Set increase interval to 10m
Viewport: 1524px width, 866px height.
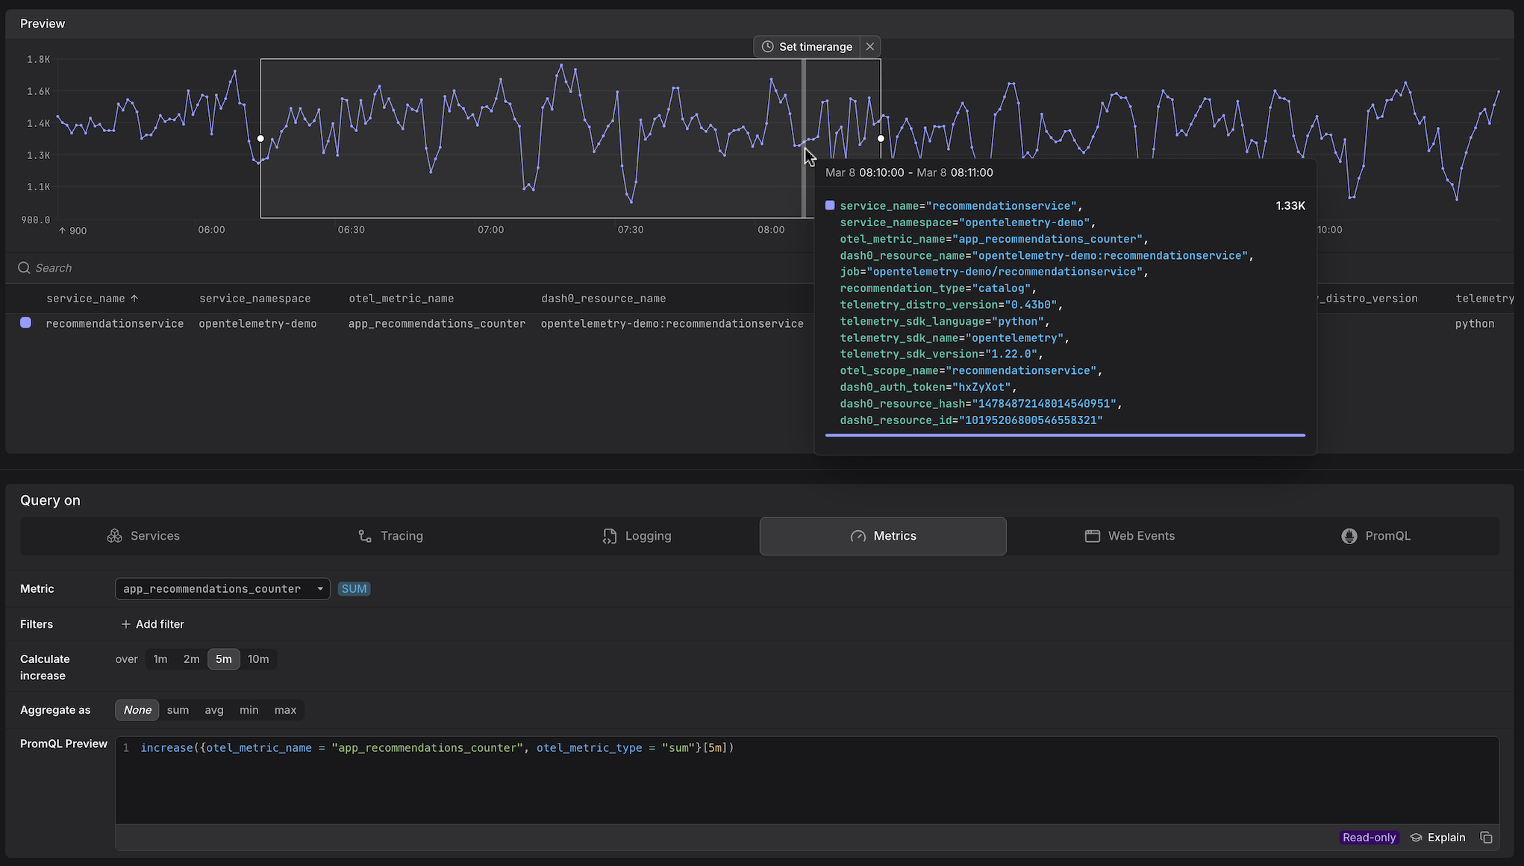tap(258, 659)
